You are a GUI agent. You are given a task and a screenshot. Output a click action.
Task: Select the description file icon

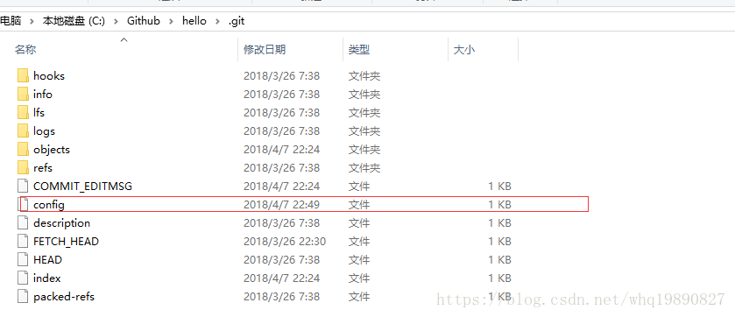23,223
